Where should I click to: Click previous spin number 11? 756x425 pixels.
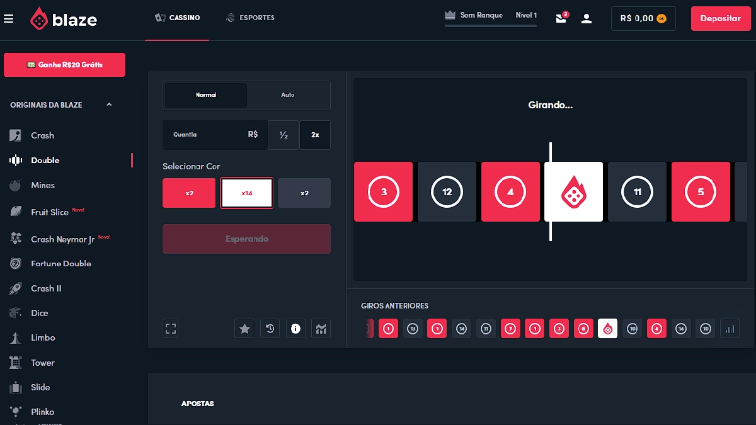[x=486, y=329]
